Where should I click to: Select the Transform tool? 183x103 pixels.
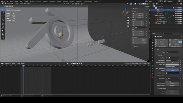[x=3, y=27]
